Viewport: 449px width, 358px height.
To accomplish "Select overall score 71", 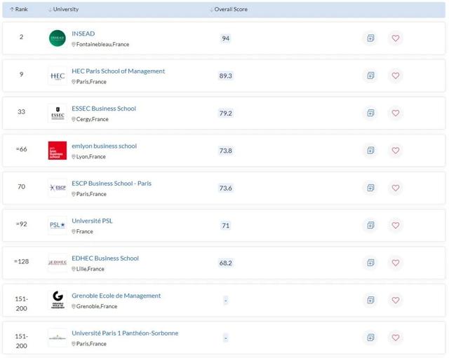I will (226, 226).
